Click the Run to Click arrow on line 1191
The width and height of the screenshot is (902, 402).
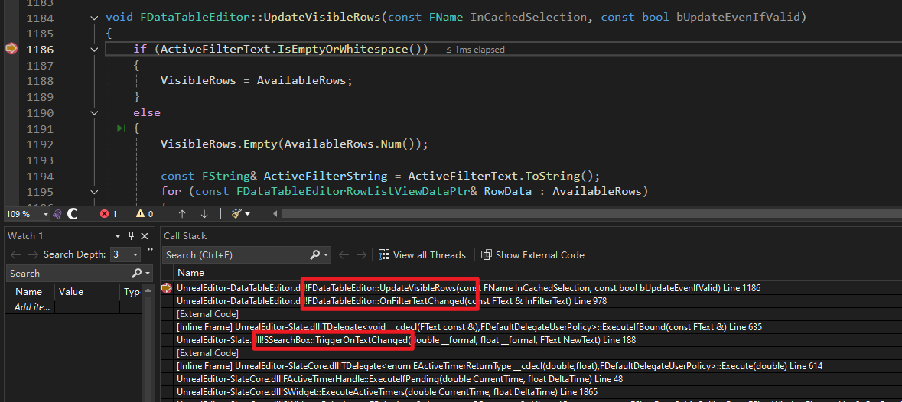tap(121, 128)
